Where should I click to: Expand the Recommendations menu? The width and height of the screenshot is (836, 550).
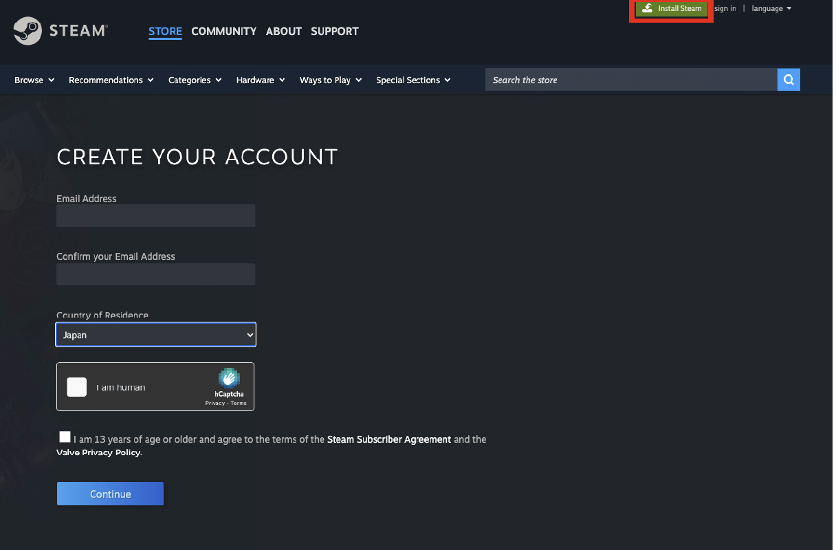[111, 80]
